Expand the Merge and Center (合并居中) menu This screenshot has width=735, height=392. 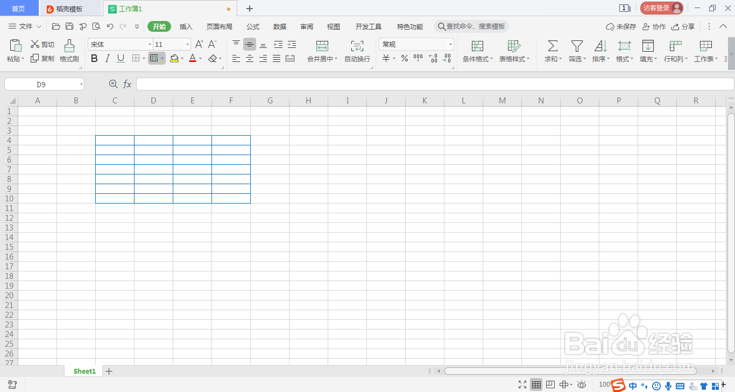tap(322, 59)
